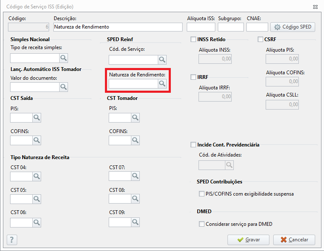Click the Subgrupo field
The height and width of the screenshot is (251, 324).
pyautogui.click(x=230, y=27)
